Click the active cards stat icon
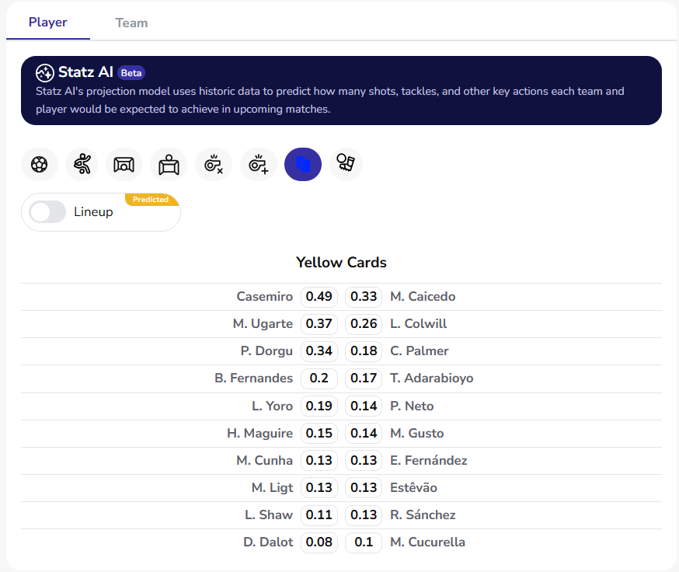The height and width of the screenshot is (572, 679). [303, 165]
